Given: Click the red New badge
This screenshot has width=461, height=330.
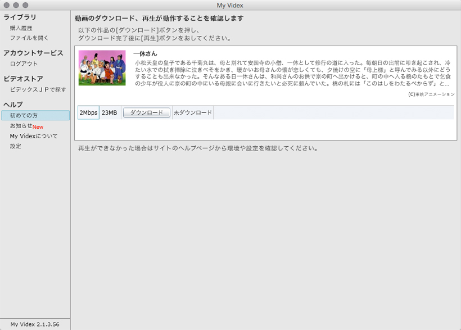Looking at the screenshot, I should point(38,127).
